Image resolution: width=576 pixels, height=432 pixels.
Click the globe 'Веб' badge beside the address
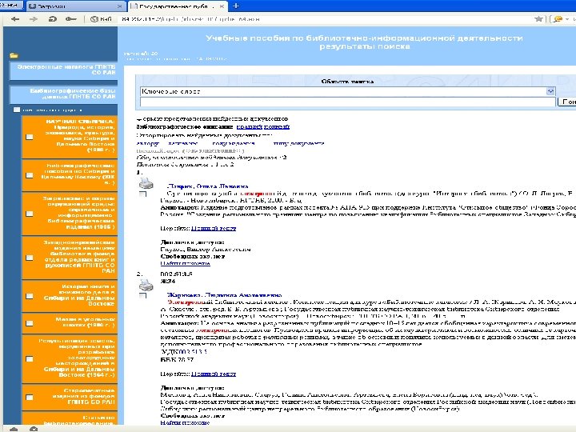(x=101, y=19)
